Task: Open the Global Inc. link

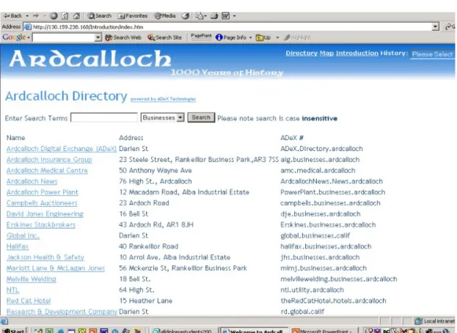Action: point(23,235)
